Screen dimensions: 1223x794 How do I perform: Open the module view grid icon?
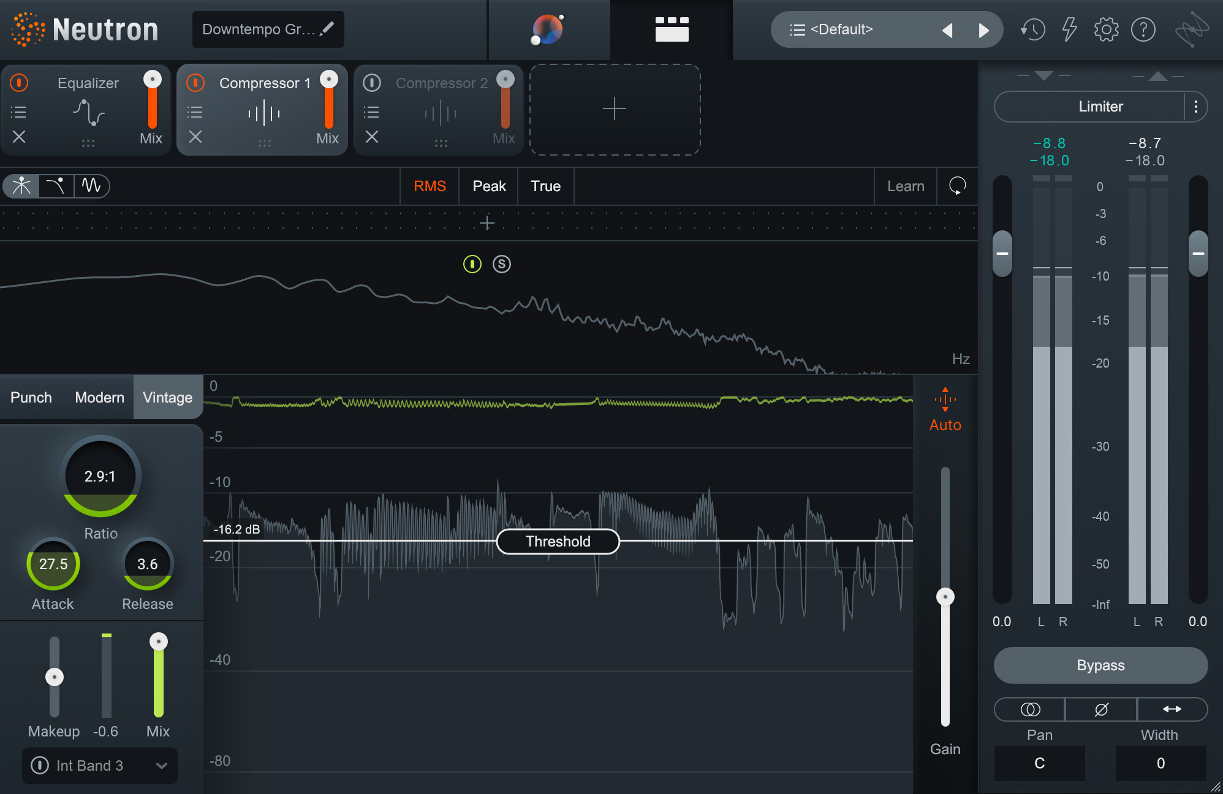tap(672, 29)
